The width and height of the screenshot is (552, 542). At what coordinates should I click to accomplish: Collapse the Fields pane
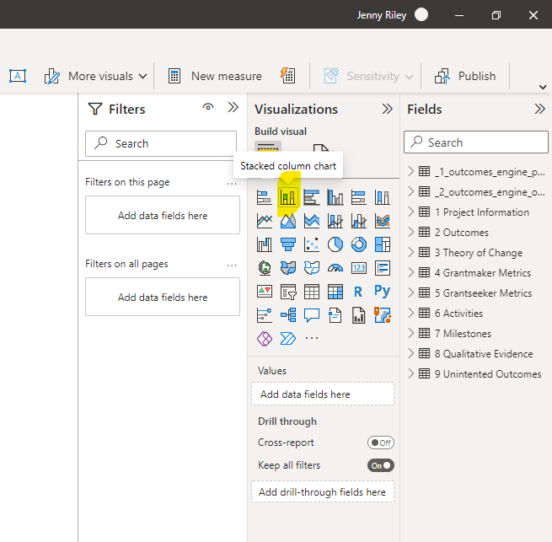coord(539,109)
